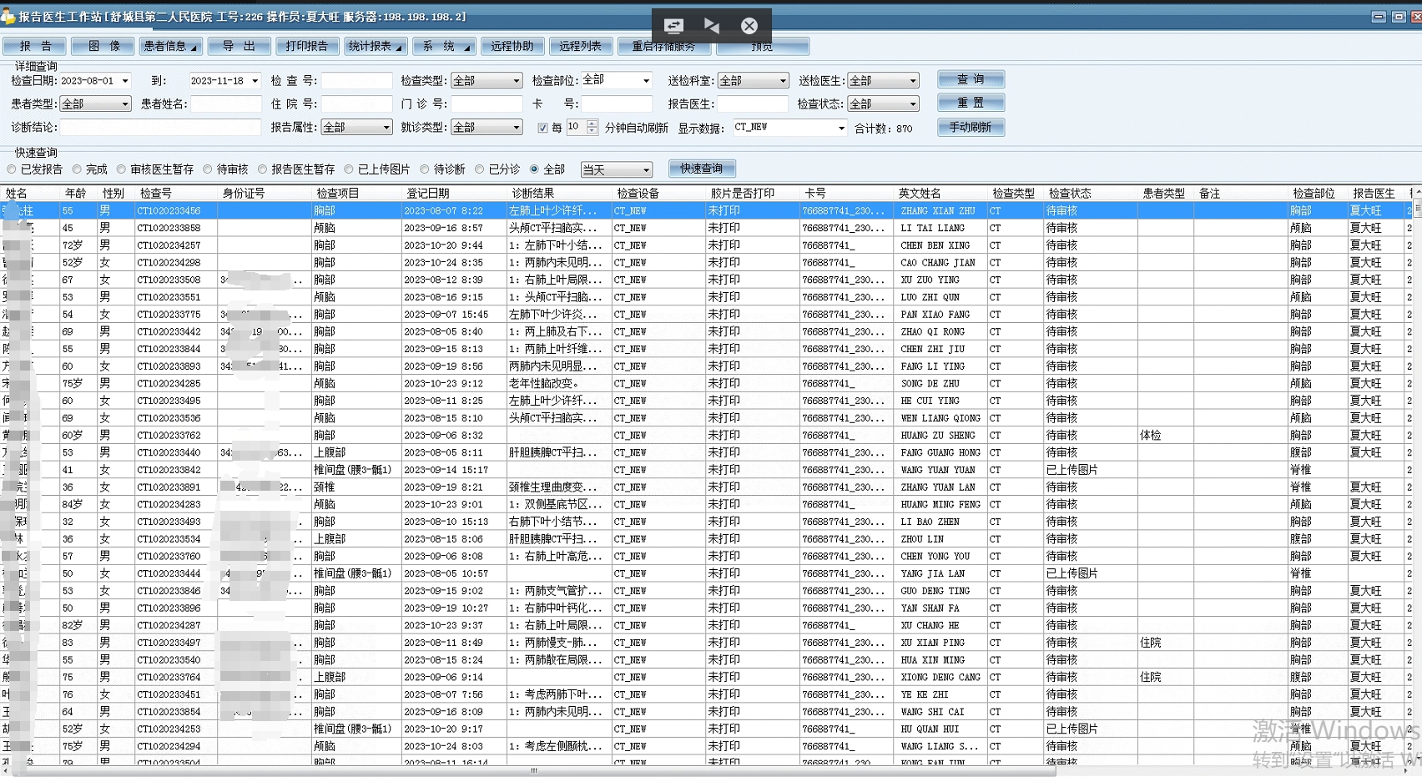Open the end date 2023-11-18 dropdown
This screenshot has width=1422, height=777.
pyautogui.click(x=255, y=81)
